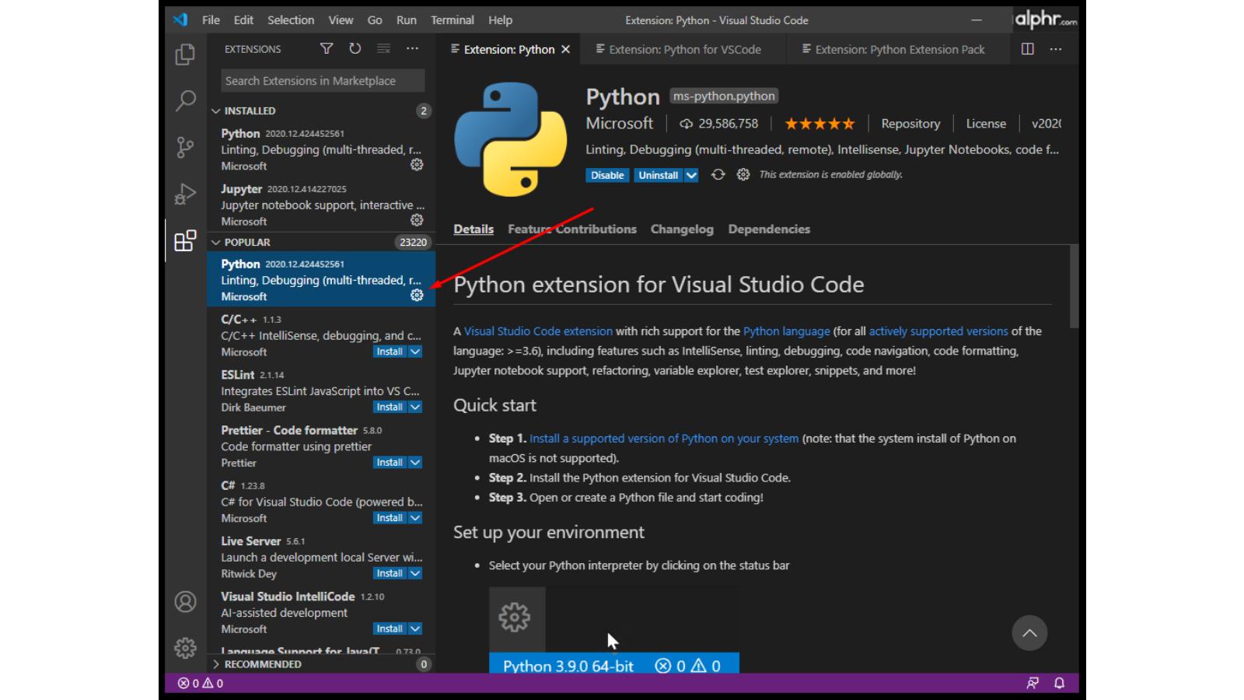Open C/C++ Install dropdown arrow
Image resolution: width=1244 pixels, height=700 pixels.
coord(415,352)
